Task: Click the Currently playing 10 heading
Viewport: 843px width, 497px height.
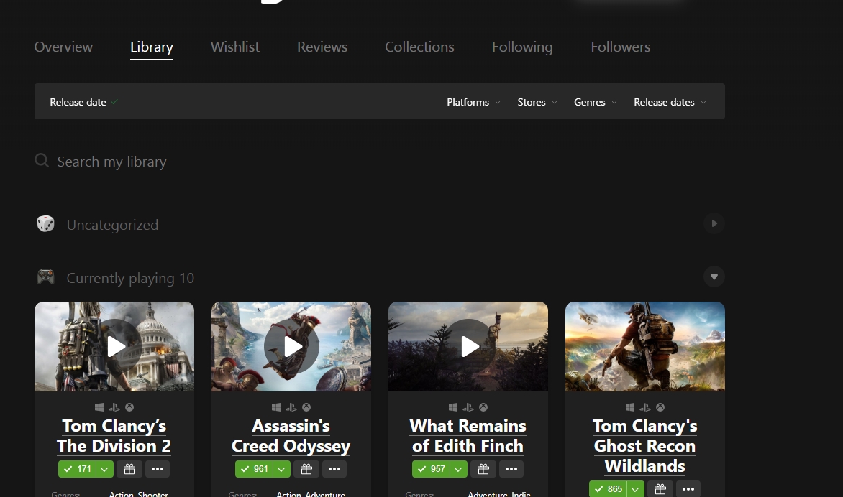Action: point(130,278)
